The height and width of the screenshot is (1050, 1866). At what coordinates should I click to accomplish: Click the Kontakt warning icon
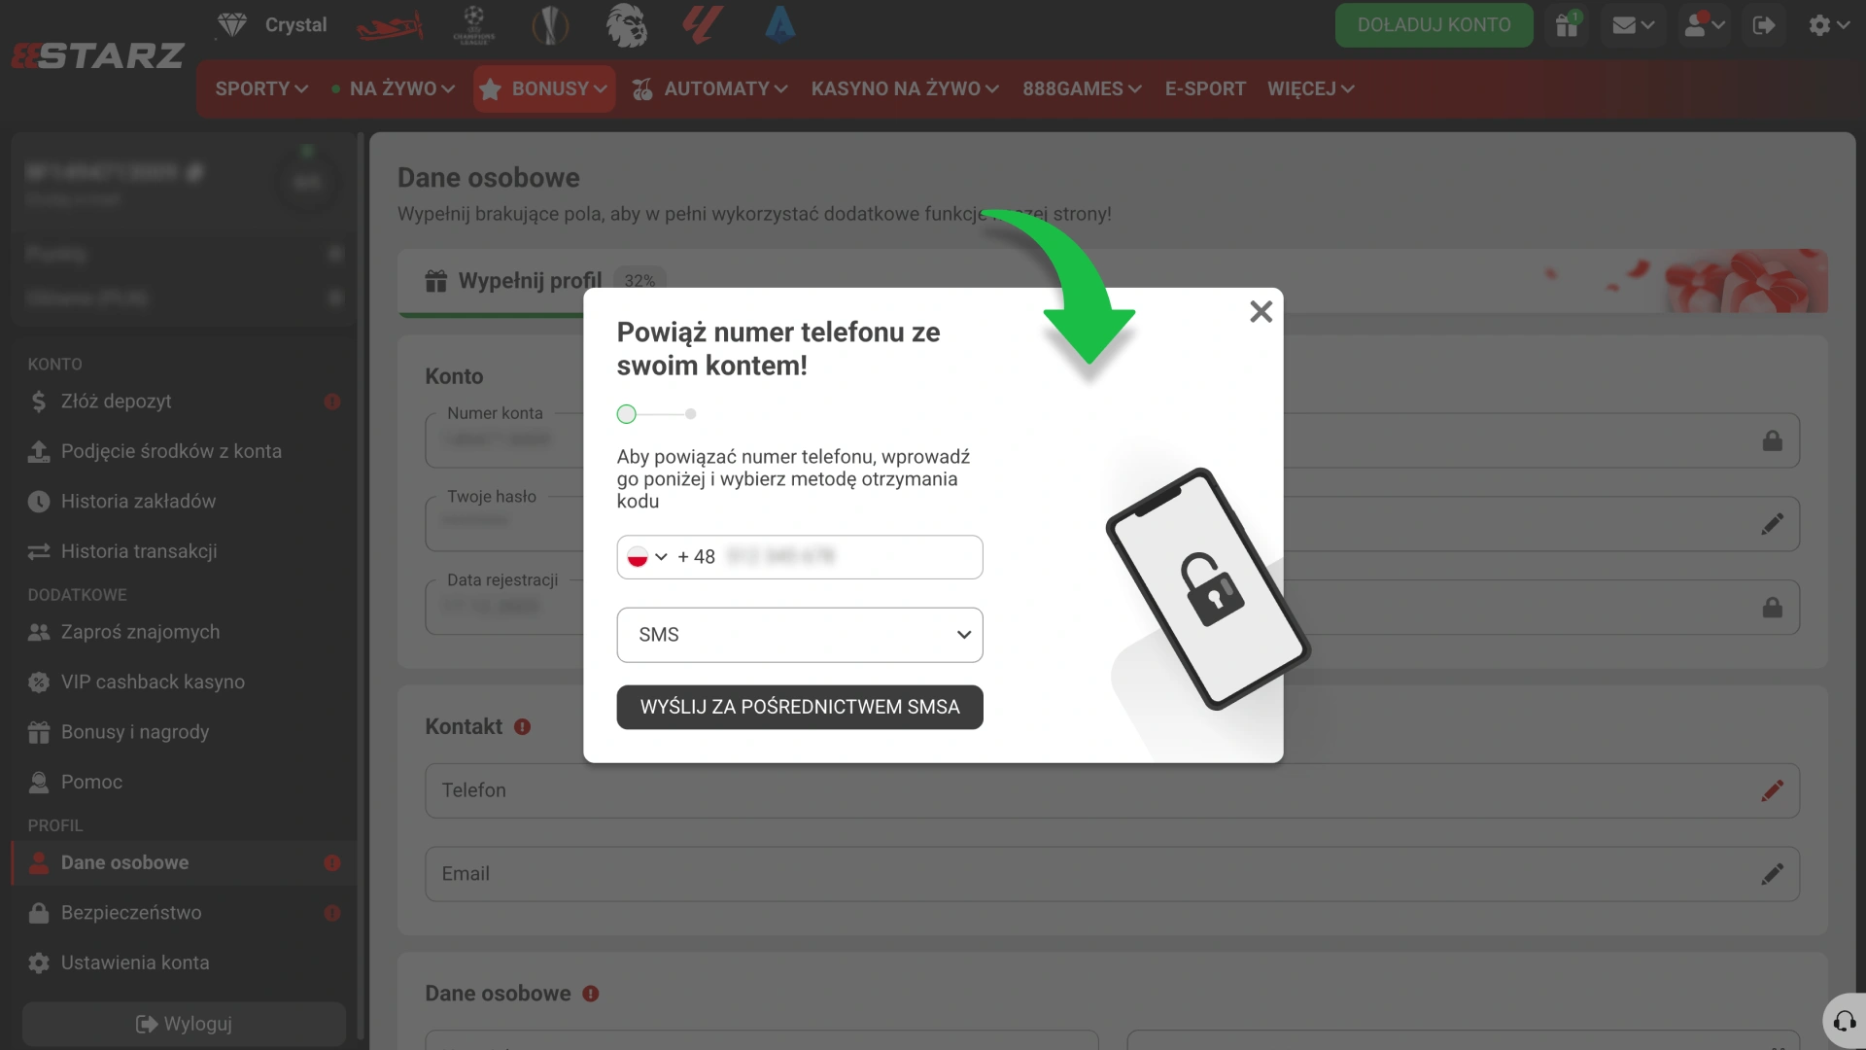pos(522,727)
